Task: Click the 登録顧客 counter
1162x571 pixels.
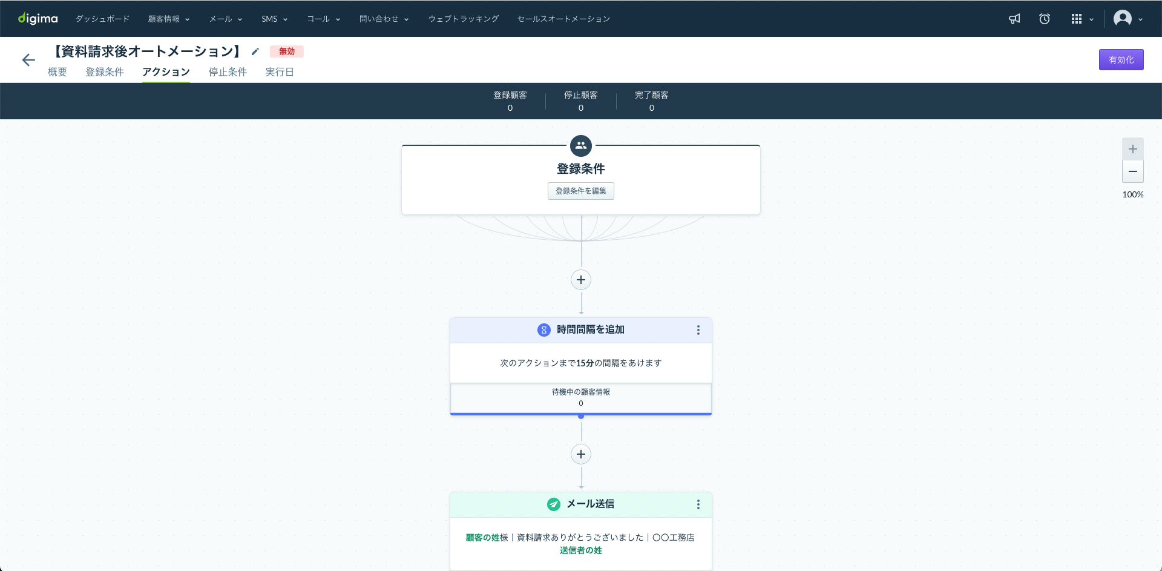Action: (510, 101)
